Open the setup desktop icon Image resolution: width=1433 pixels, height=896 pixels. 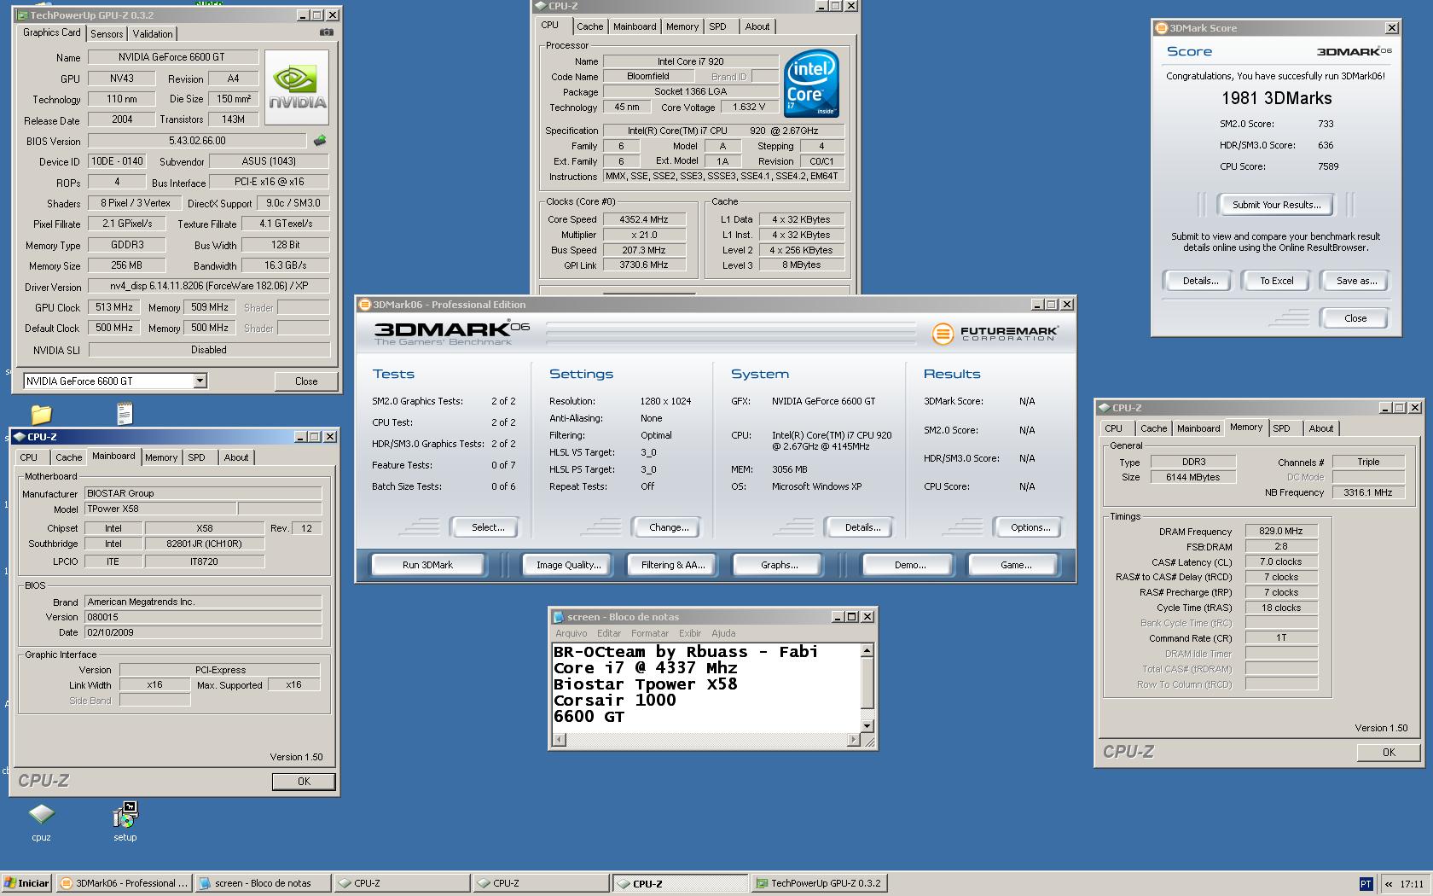click(125, 823)
